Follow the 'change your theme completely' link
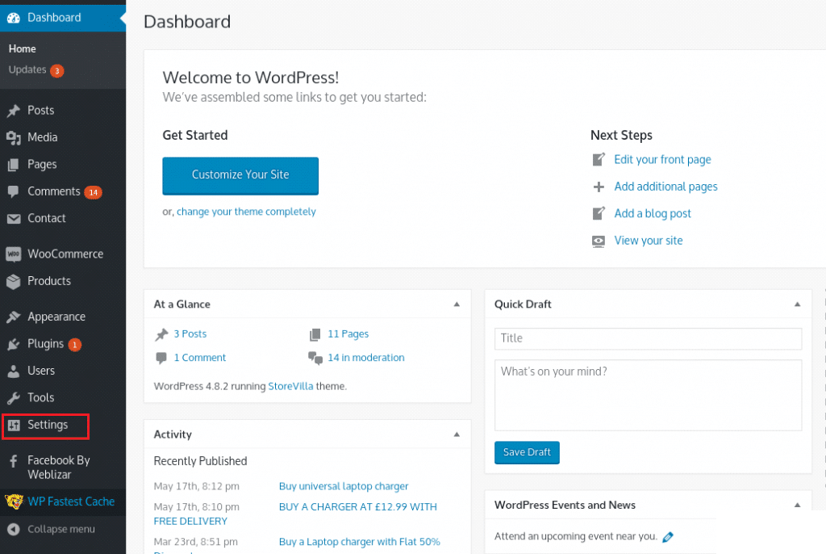826x554 pixels. 246,212
